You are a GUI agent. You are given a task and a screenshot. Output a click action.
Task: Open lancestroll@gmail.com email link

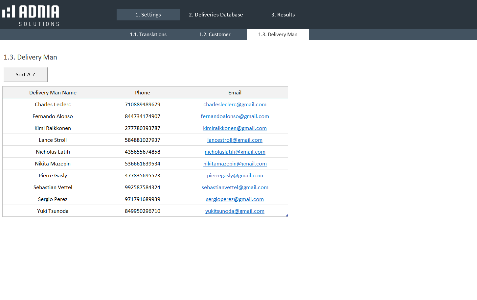point(235,140)
